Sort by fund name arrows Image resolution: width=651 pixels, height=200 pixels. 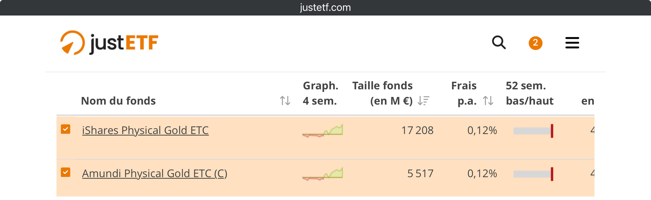[285, 101]
